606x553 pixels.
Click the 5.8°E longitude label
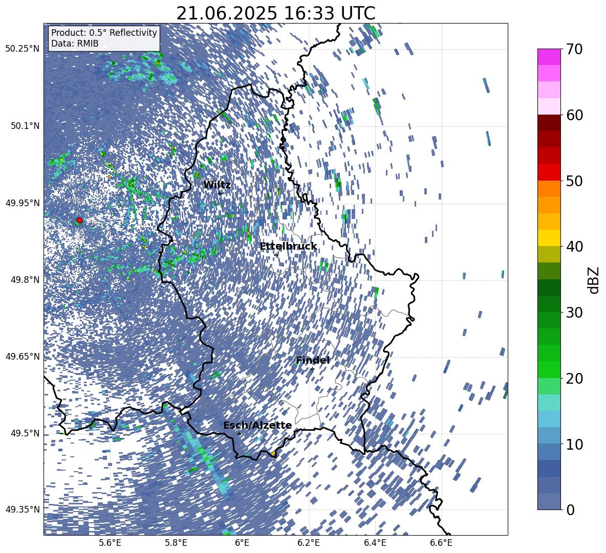pyautogui.click(x=176, y=543)
